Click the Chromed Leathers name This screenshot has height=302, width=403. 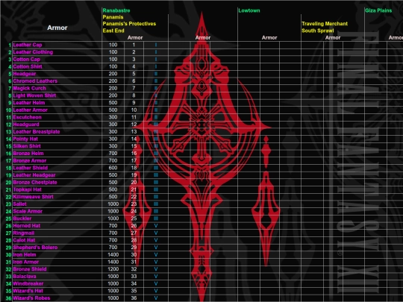(x=35, y=81)
